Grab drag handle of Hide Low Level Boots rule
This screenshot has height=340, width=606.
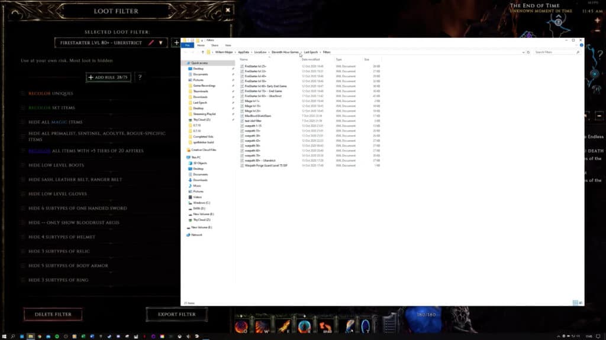coord(23,165)
